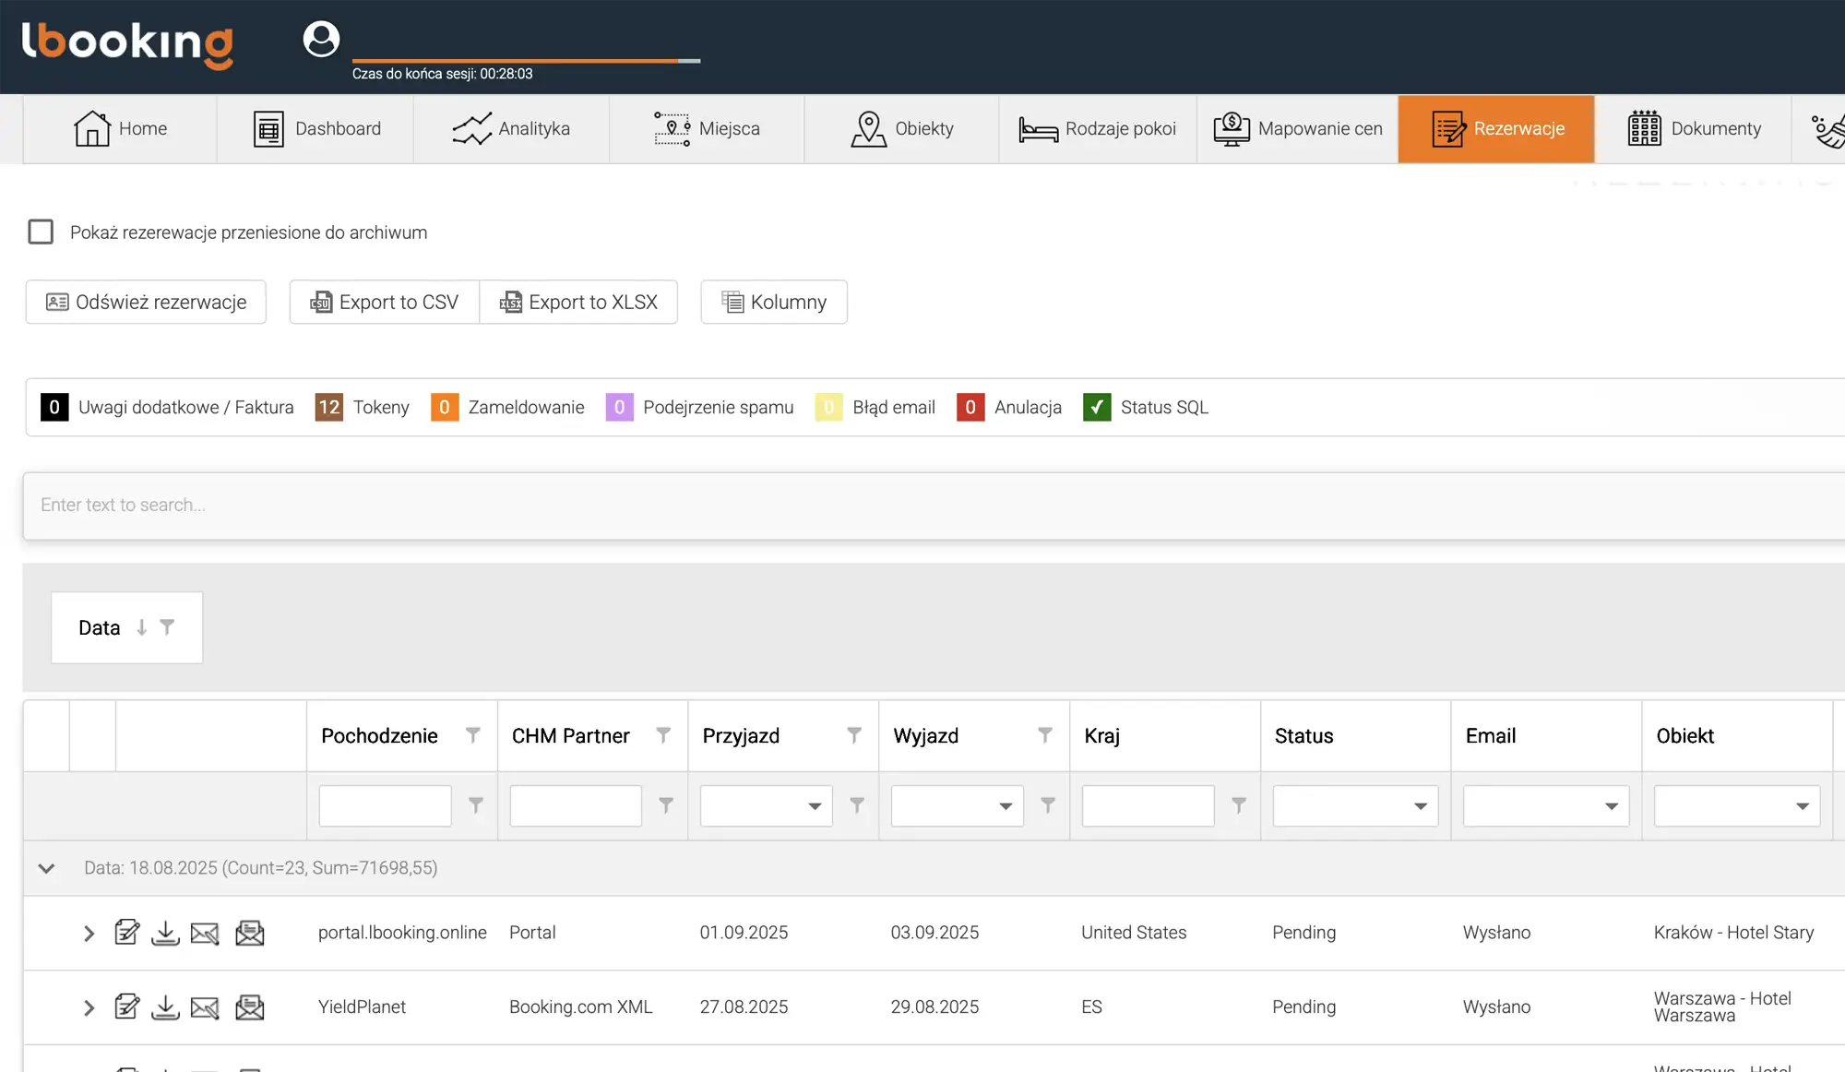Open the Miejsca tab
This screenshot has width=1845, height=1072.
(x=707, y=128)
